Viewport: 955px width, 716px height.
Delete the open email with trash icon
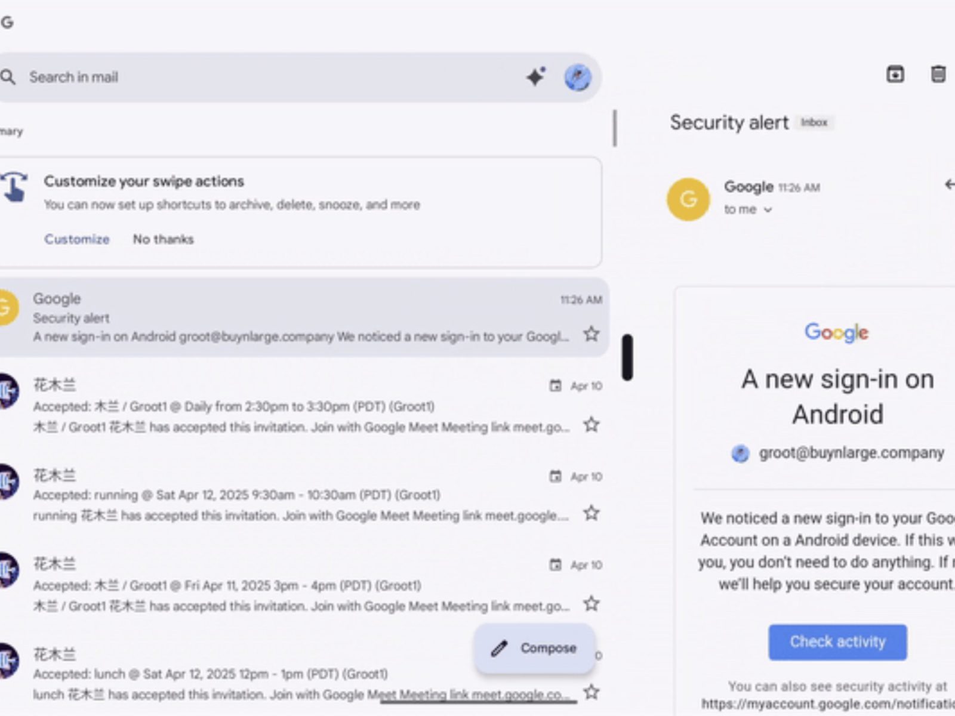938,74
